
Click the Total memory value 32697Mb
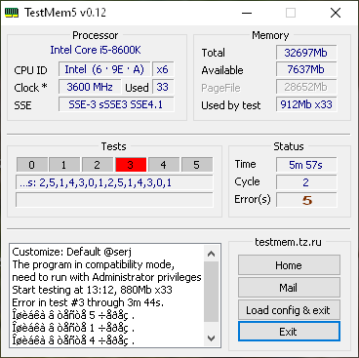click(x=306, y=53)
